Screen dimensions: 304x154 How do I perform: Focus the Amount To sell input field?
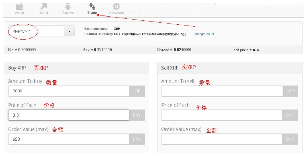click(x=222, y=91)
